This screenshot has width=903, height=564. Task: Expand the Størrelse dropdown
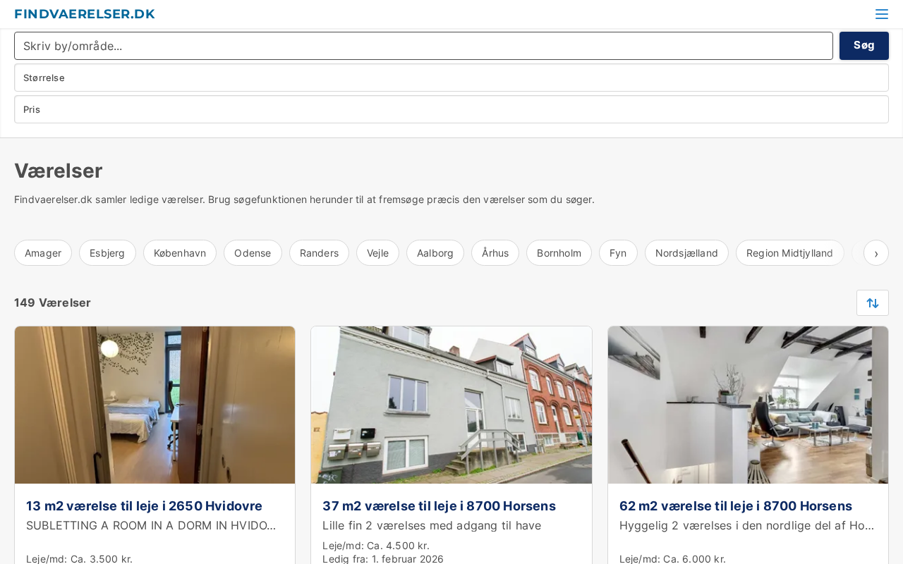tap(451, 78)
